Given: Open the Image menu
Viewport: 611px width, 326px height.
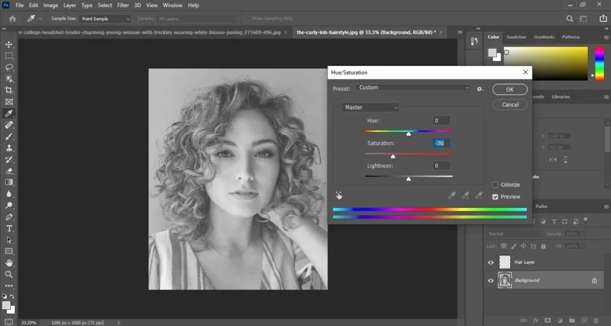Looking at the screenshot, I should (50, 5).
